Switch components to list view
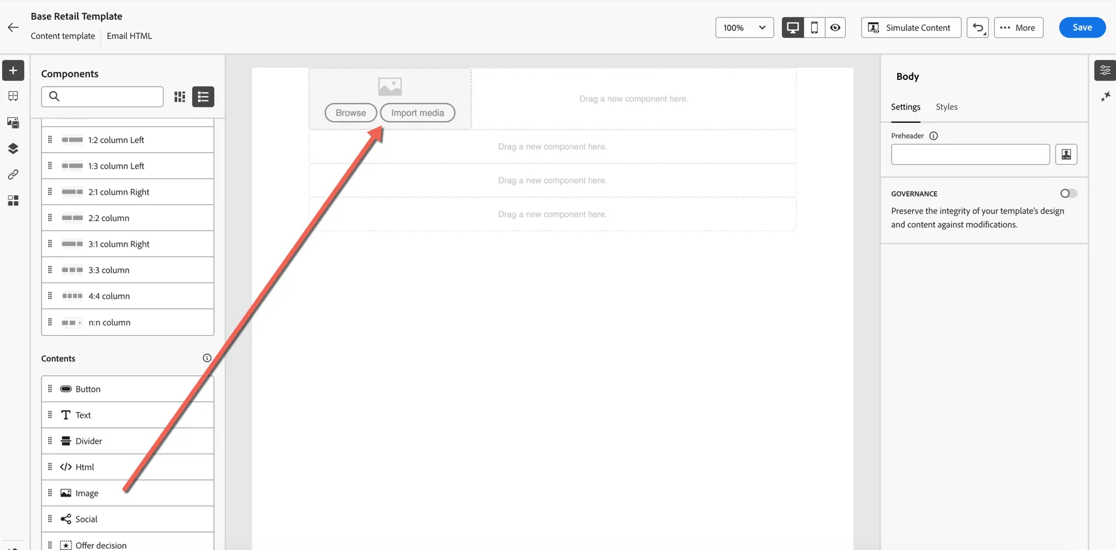The image size is (1116, 550). (x=203, y=97)
